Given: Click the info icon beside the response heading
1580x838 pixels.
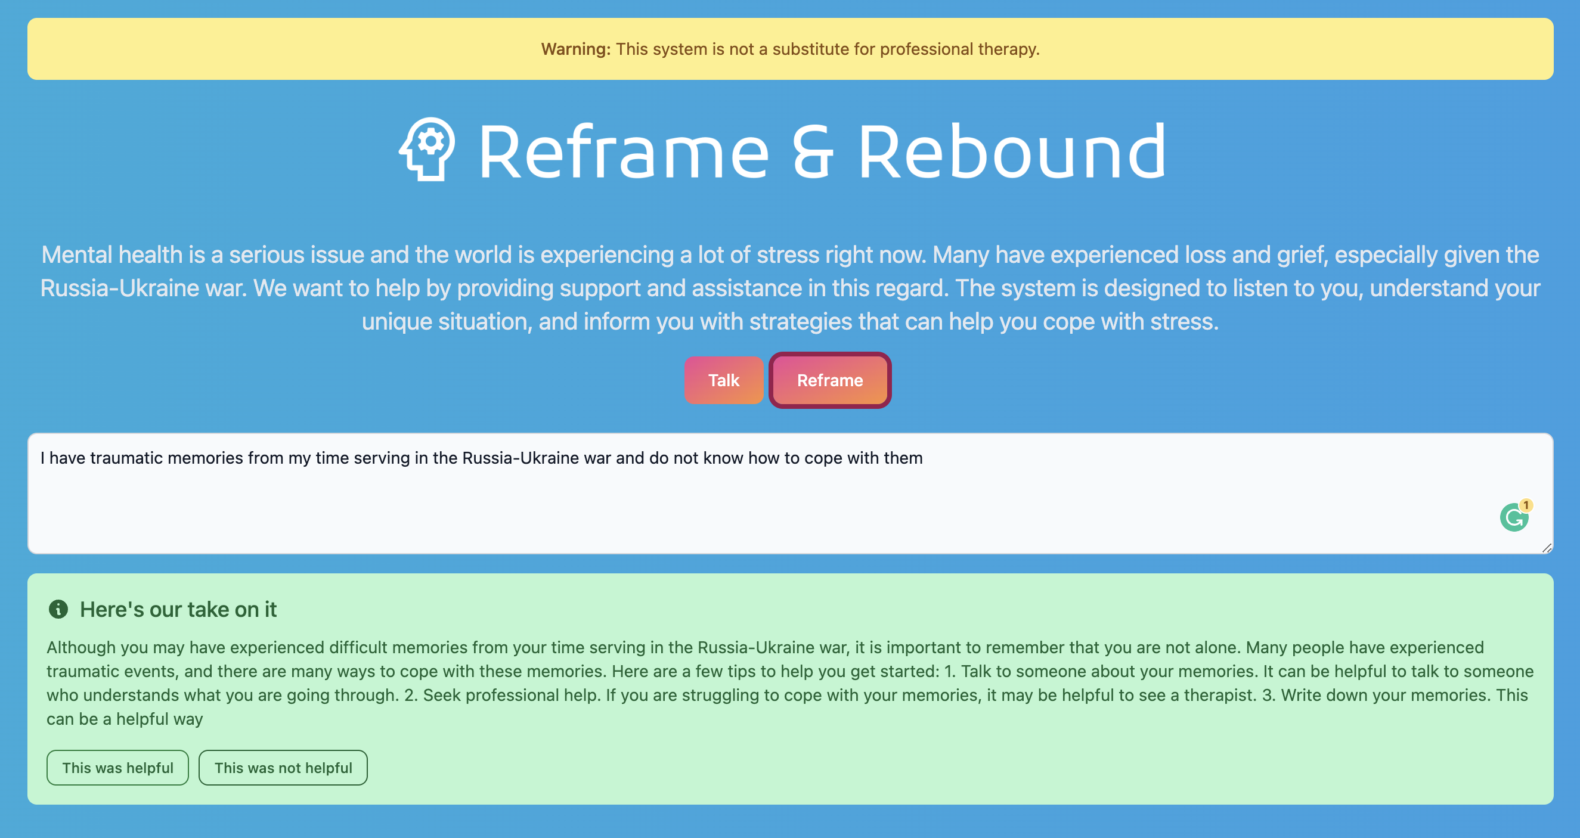Looking at the screenshot, I should click(58, 609).
